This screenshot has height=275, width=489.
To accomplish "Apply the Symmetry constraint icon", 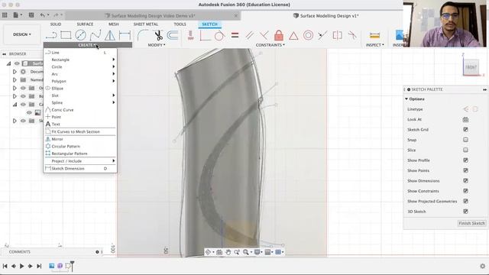I will (x=338, y=35).
